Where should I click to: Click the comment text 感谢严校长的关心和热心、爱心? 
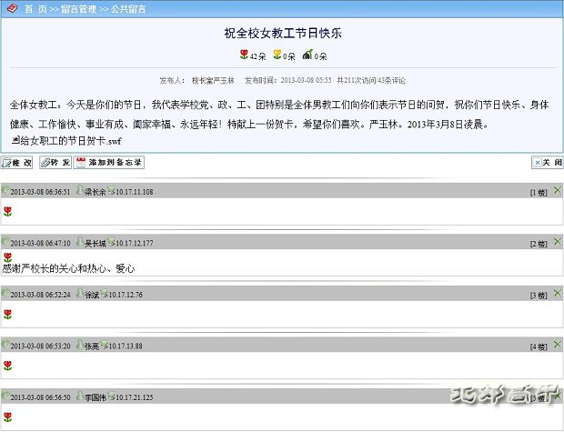point(69,268)
